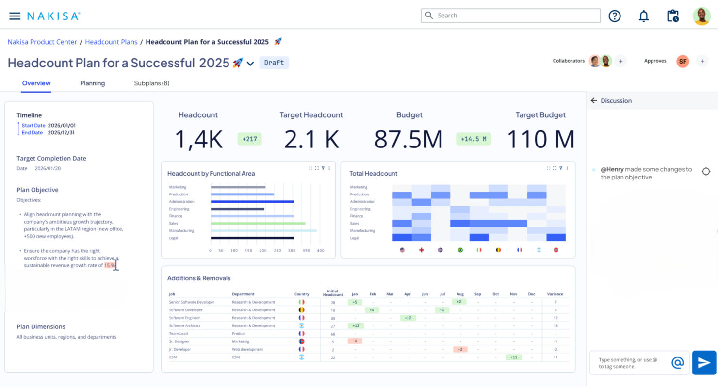Open the Subplans (8) tab

(151, 83)
